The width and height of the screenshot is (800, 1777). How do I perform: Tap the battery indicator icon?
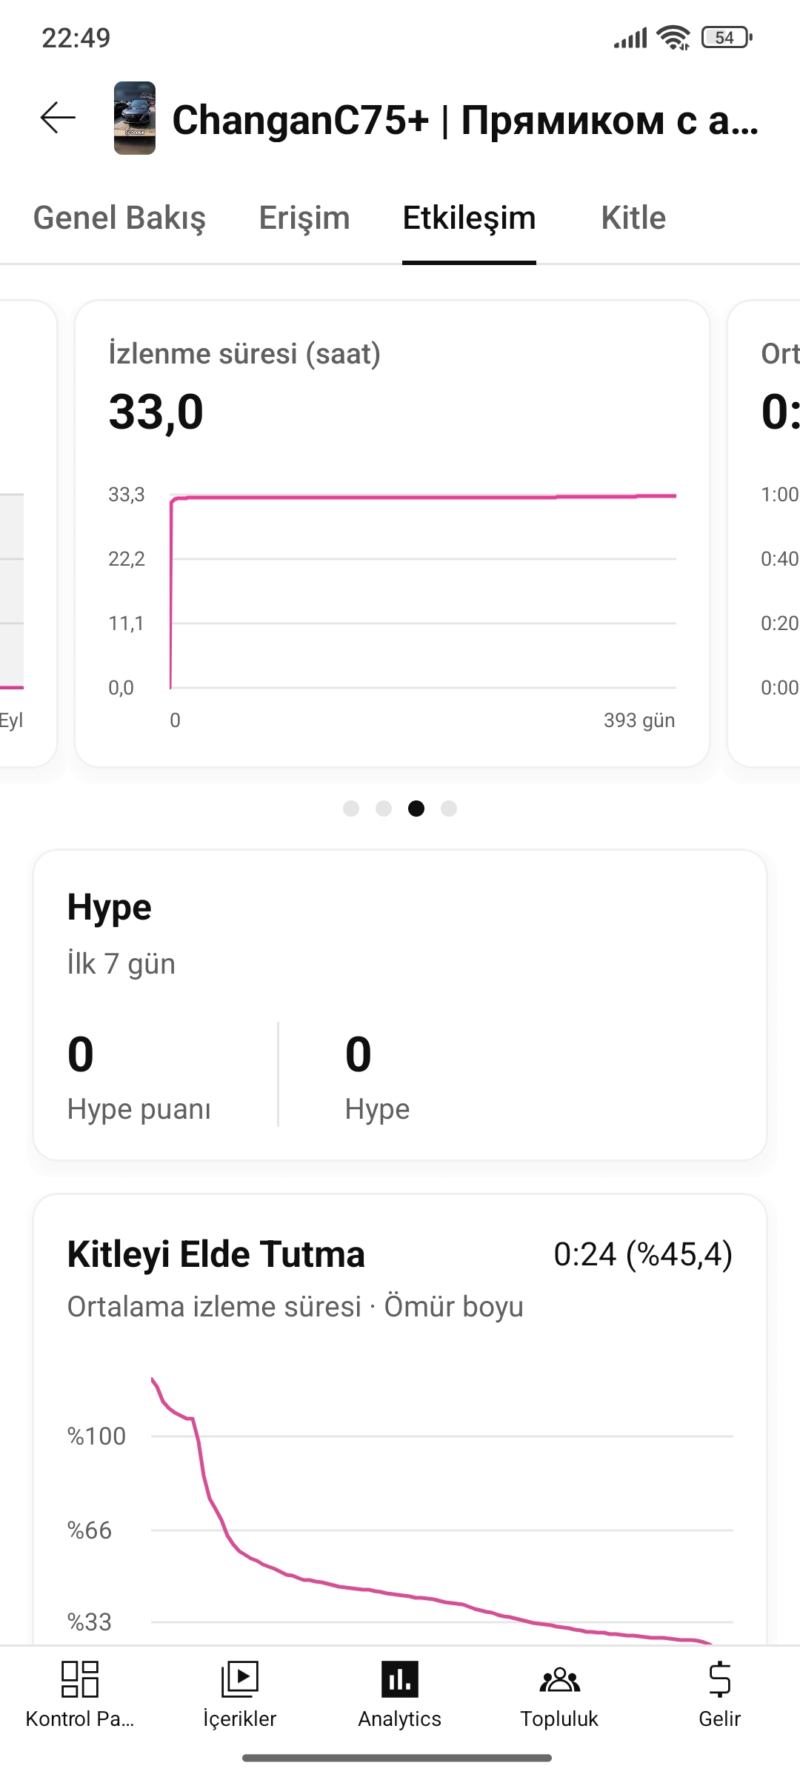click(x=727, y=37)
